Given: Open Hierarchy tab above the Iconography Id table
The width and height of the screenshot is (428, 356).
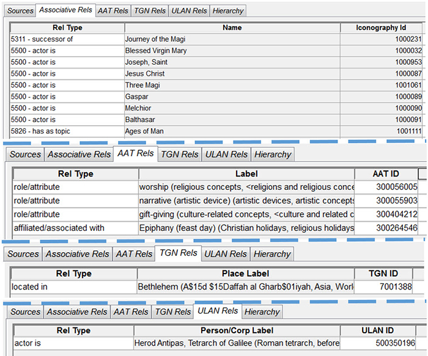Looking at the screenshot, I should click(228, 10).
